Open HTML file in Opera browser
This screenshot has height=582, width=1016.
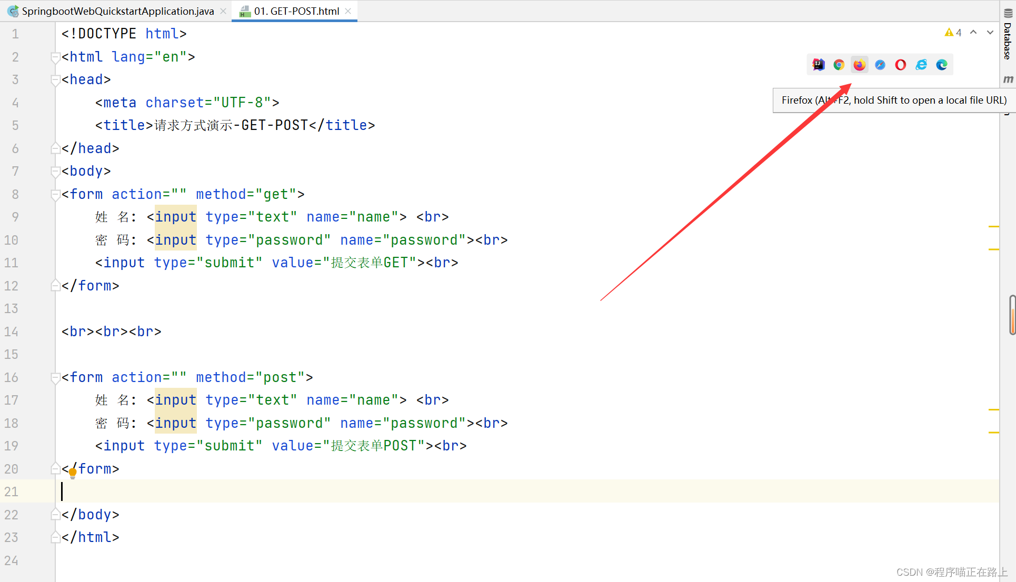tap(900, 65)
